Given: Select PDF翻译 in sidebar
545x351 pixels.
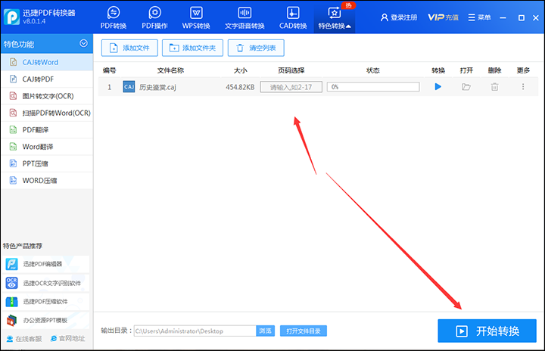Looking at the screenshot, I should coord(47,130).
